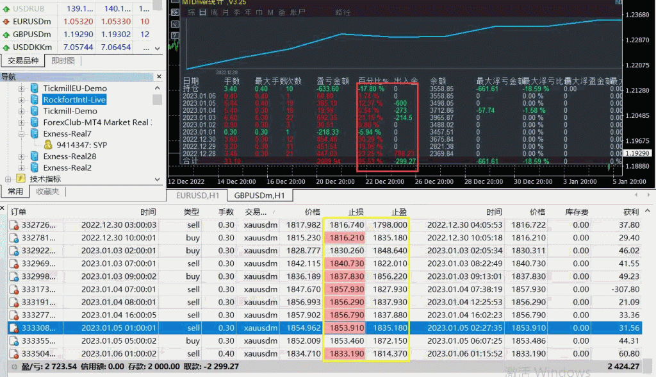Switch to the 即时图 tab in Market Watch
This screenshot has height=377, width=656.
click(63, 61)
